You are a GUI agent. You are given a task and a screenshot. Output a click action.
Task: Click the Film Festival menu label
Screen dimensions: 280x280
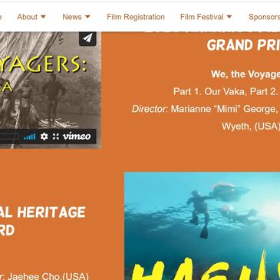pyautogui.click(x=202, y=17)
